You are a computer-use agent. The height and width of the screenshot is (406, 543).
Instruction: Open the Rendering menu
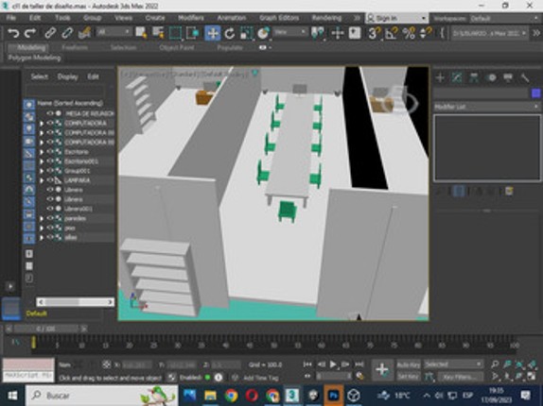[326, 18]
